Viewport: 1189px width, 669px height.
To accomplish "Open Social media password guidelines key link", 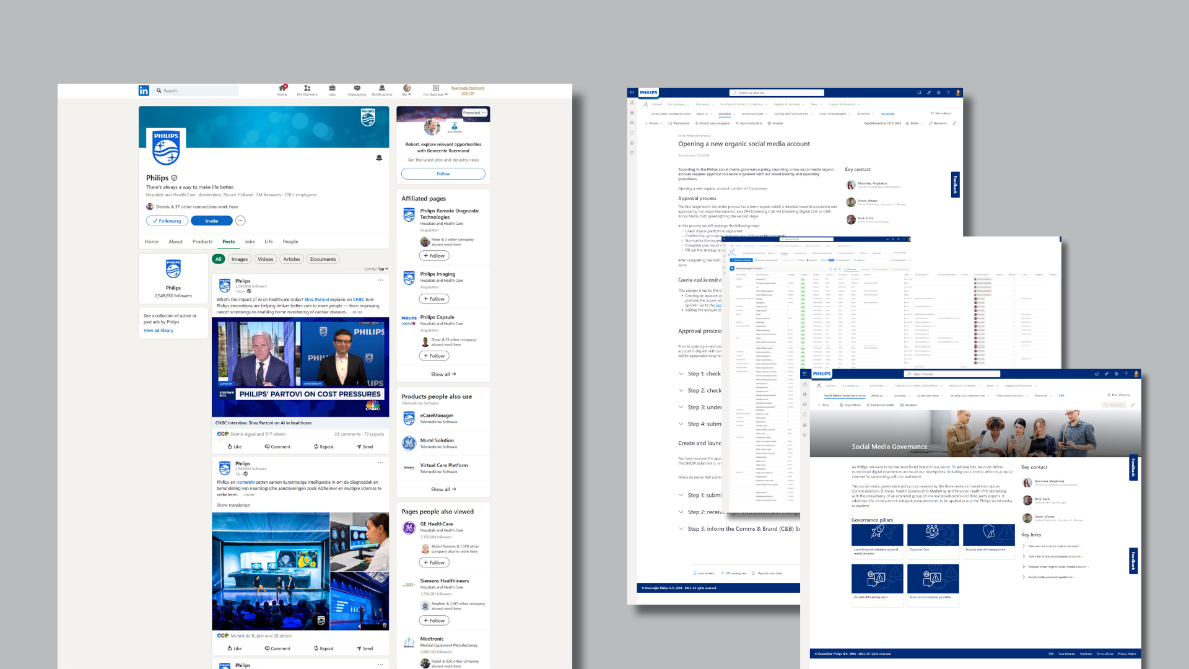I will click(1051, 577).
